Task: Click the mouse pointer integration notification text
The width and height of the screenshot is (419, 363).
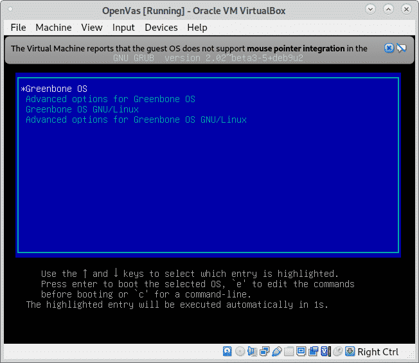Action: pyautogui.click(x=189, y=48)
